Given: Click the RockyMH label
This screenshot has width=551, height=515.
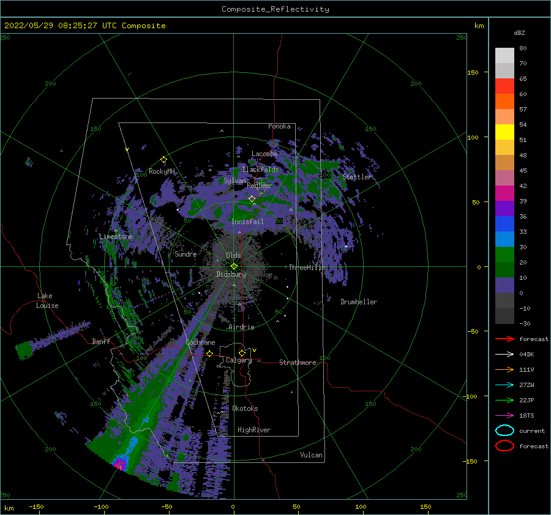Looking at the screenshot, I should click(162, 171).
